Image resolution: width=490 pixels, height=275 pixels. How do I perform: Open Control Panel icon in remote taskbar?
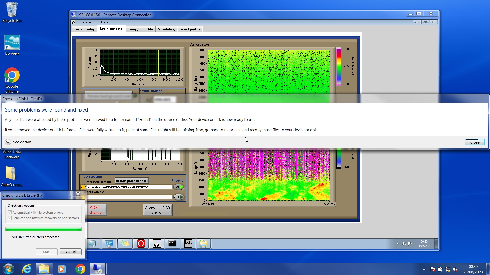pos(109,243)
